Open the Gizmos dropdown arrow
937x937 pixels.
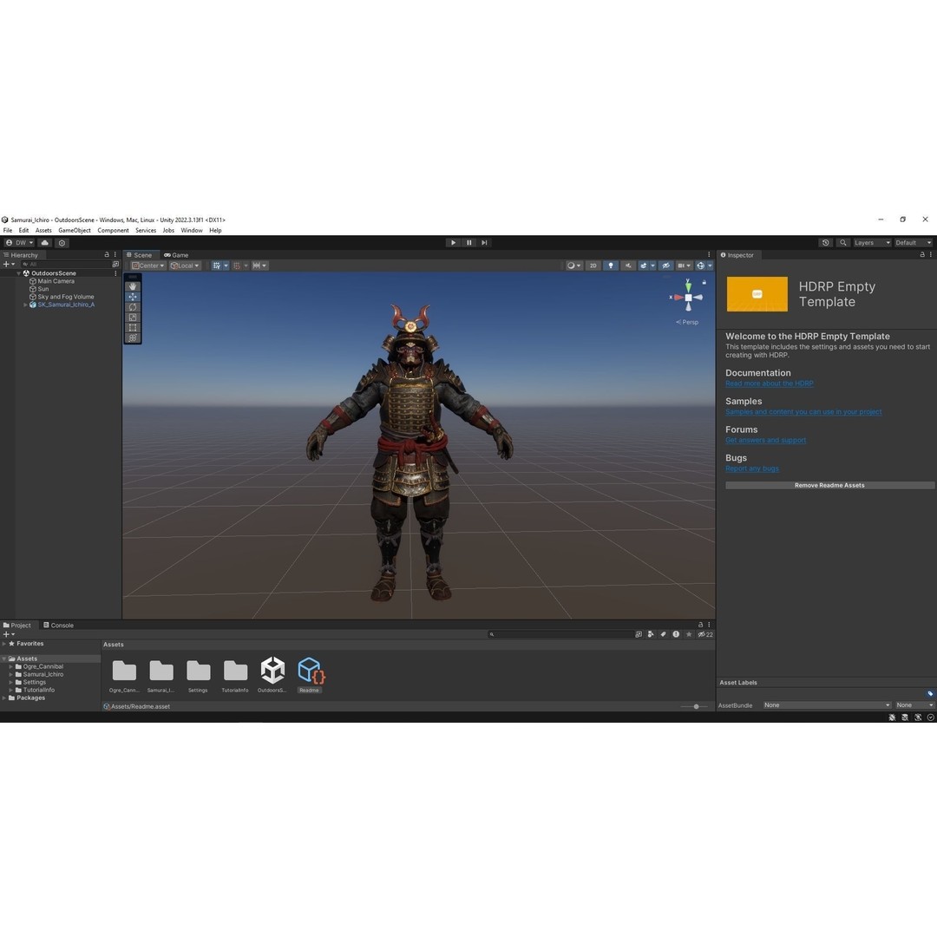[710, 266]
